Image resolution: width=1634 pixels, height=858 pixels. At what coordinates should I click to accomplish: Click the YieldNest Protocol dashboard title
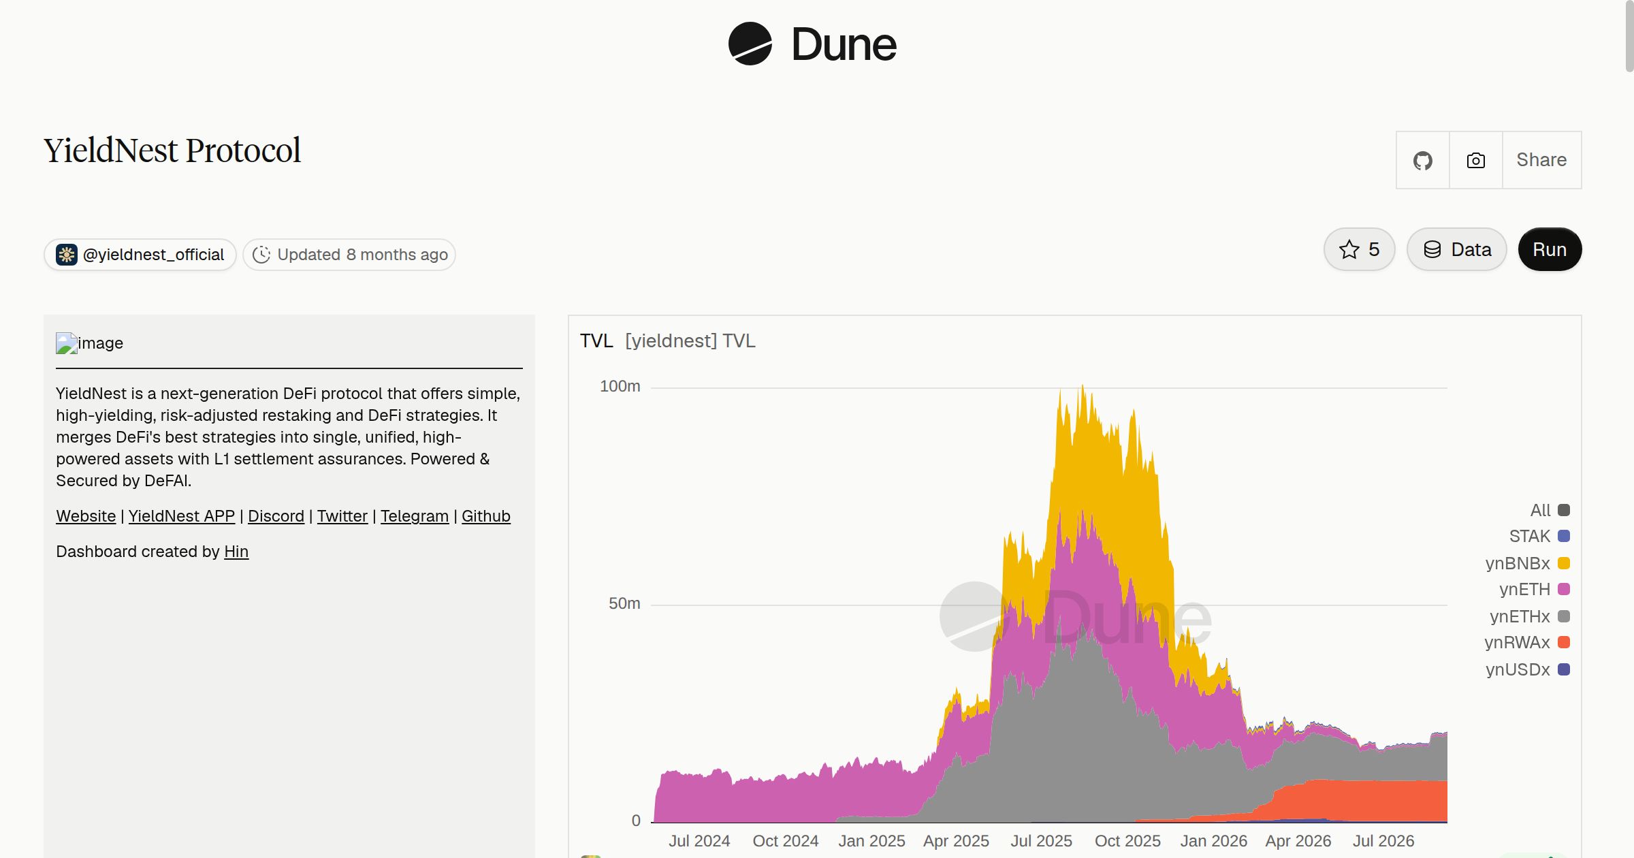click(x=172, y=150)
